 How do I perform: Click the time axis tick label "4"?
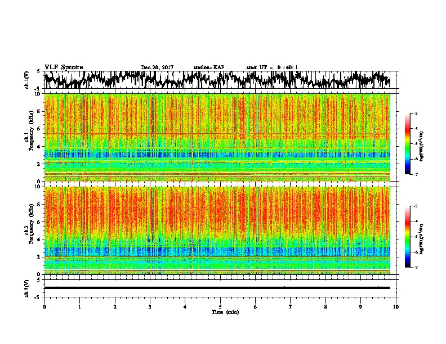click(x=185, y=307)
